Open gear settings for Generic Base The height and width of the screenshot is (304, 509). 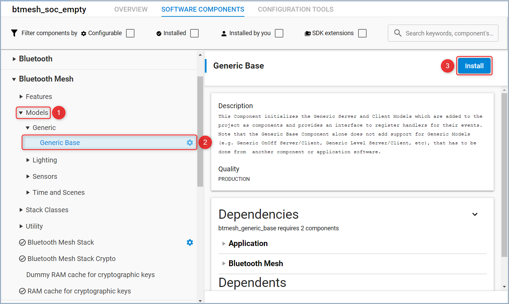pos(190,143)
